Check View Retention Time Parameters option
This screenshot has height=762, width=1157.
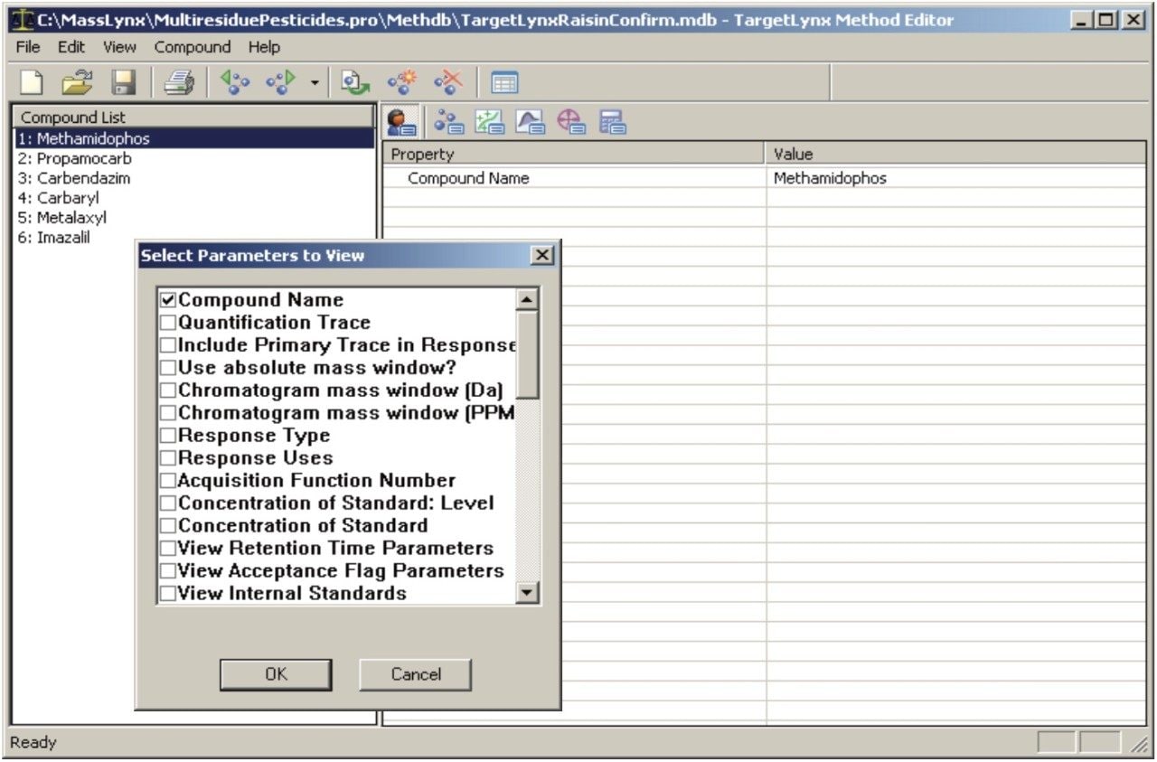[x=168, y=549]
